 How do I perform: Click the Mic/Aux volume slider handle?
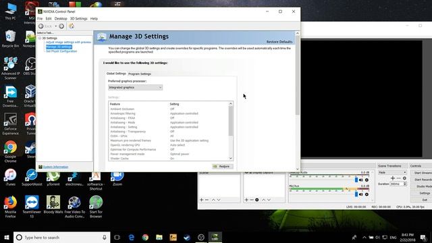[x=356, y=194]
